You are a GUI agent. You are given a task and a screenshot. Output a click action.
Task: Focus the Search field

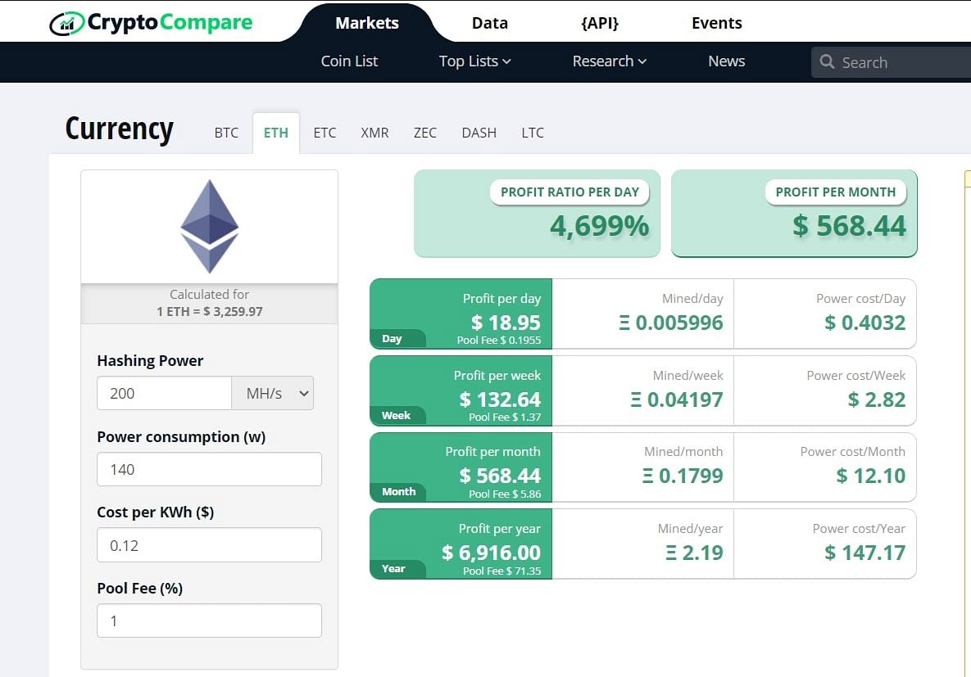892,62
